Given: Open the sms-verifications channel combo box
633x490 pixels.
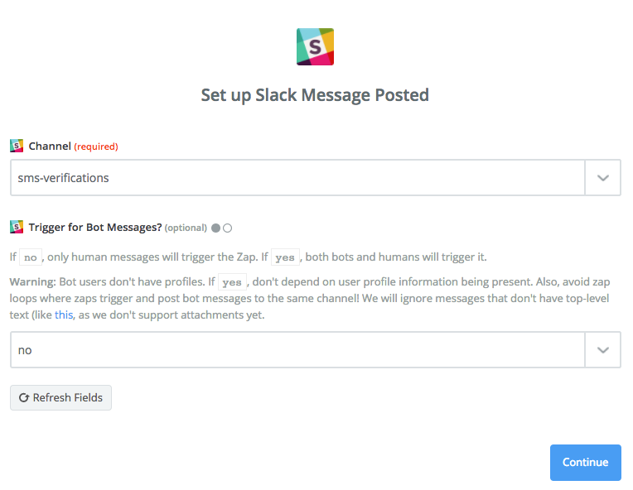Looking at the screenshot, I should [316, 178].
